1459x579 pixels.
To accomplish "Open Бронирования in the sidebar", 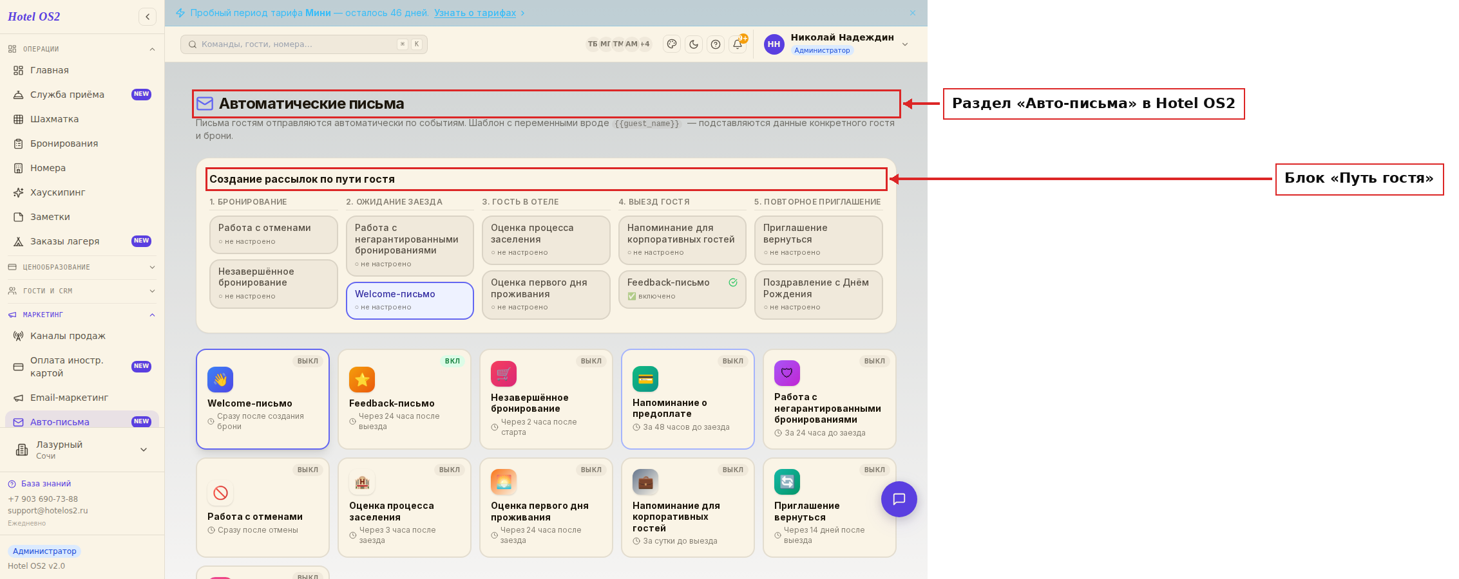I will 82,143.
